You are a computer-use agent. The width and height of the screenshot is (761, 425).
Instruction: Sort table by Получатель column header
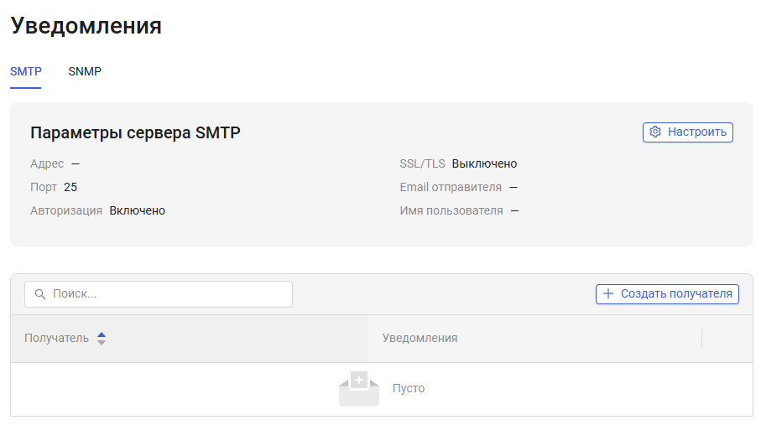(x=57, y=339)
